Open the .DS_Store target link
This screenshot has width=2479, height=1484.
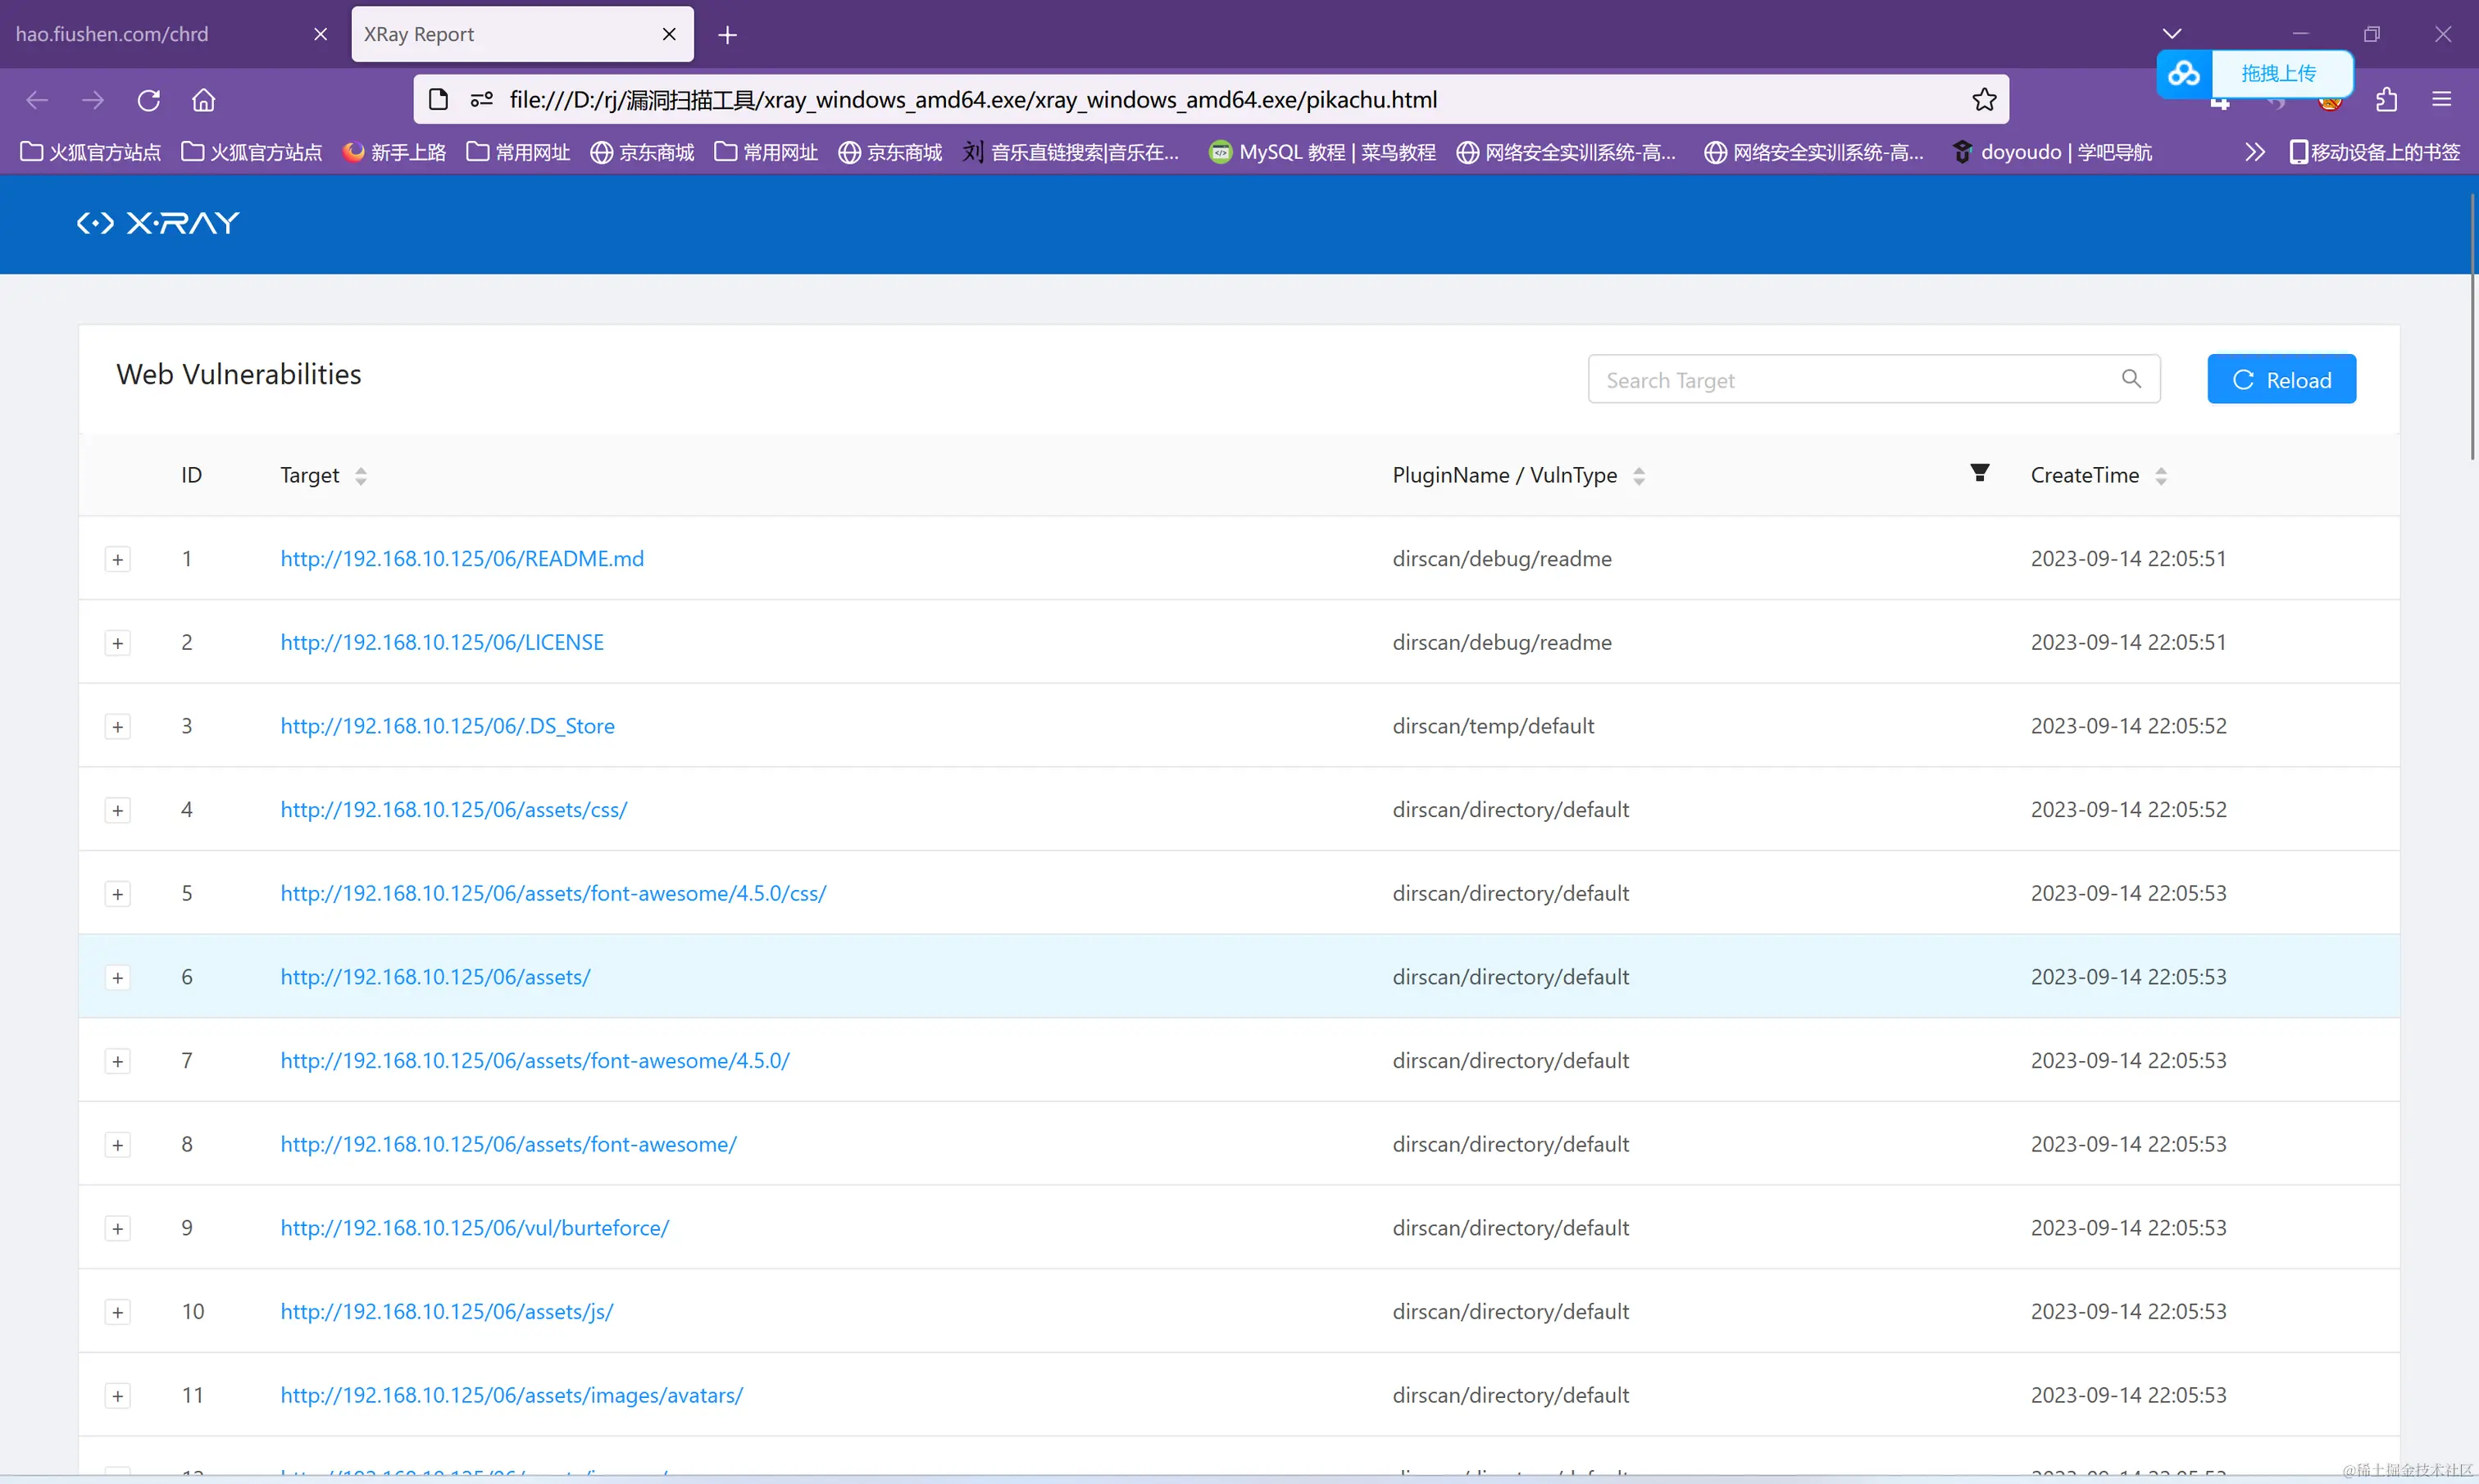(447, 726)
